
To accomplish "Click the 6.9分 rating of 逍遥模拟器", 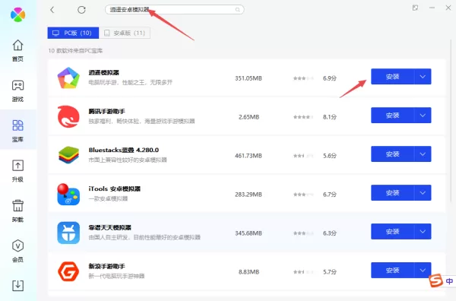I will click(330, 78).
